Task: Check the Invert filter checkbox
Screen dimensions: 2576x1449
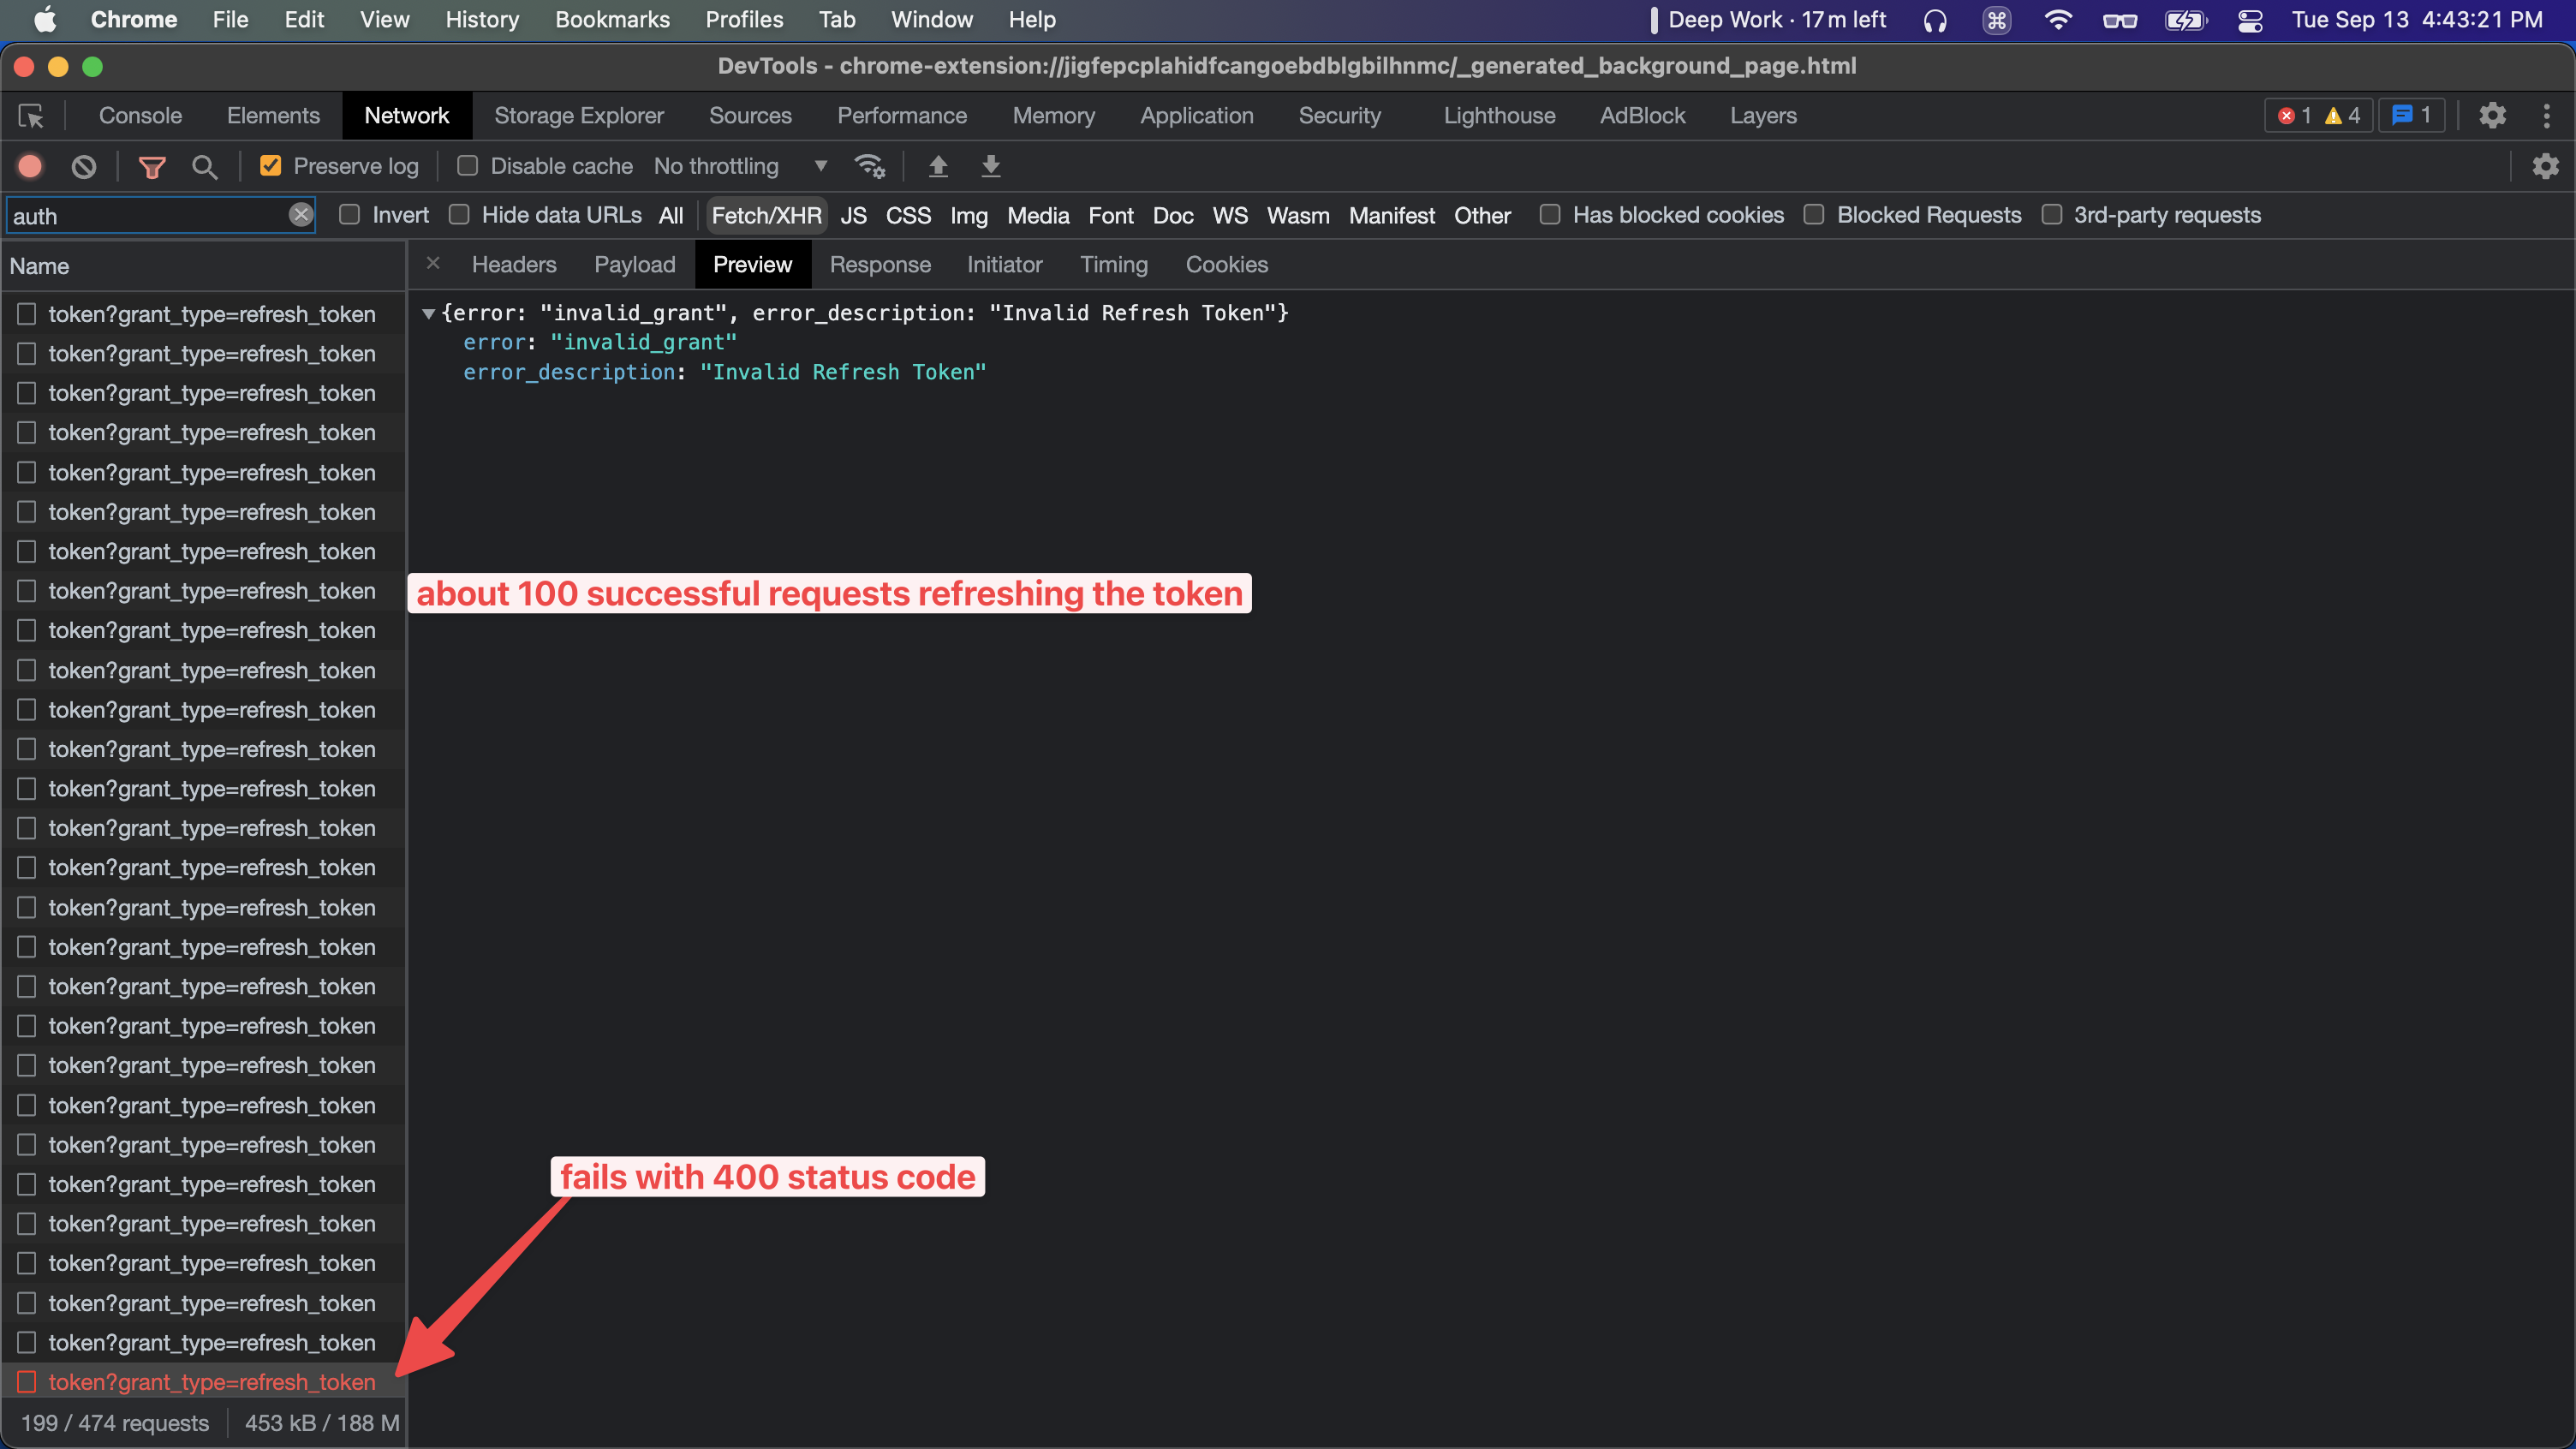Action: click(349, 215)
